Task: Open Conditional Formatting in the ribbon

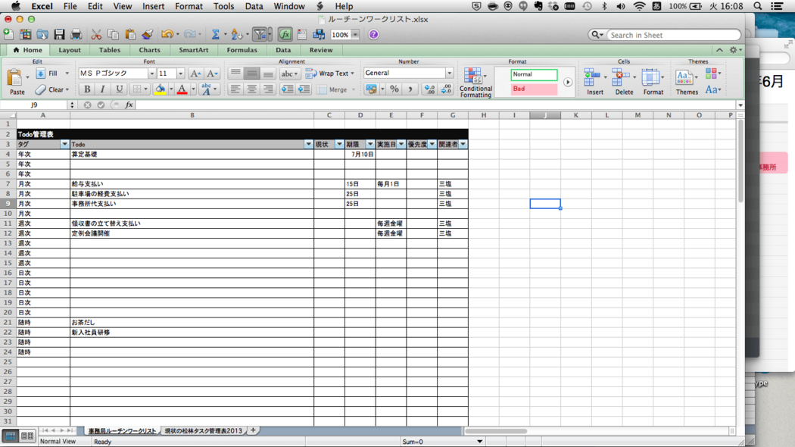Action: [475, 82]
